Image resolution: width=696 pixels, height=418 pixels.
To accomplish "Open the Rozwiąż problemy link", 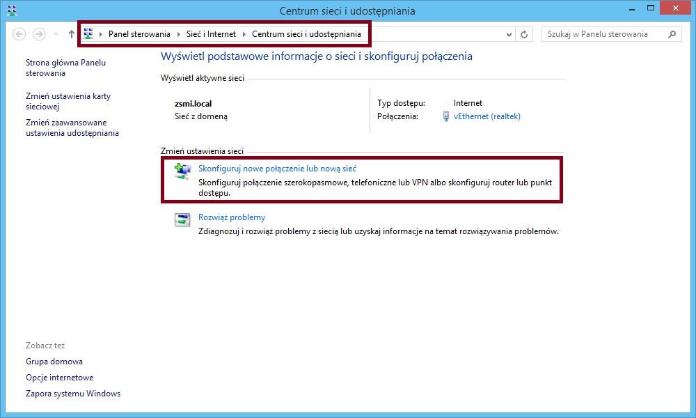I will pos(232,217).
